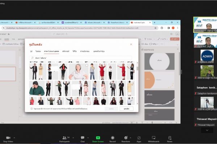217x144 pixels.
Task: Start recording with the Record icon
Action: point(112,138)
